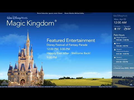This screenshot has height=100, width=134.
Task: Click '8:30 AM - 10:00 PM' Hollywood Studios hours
Action: [123, 54]
